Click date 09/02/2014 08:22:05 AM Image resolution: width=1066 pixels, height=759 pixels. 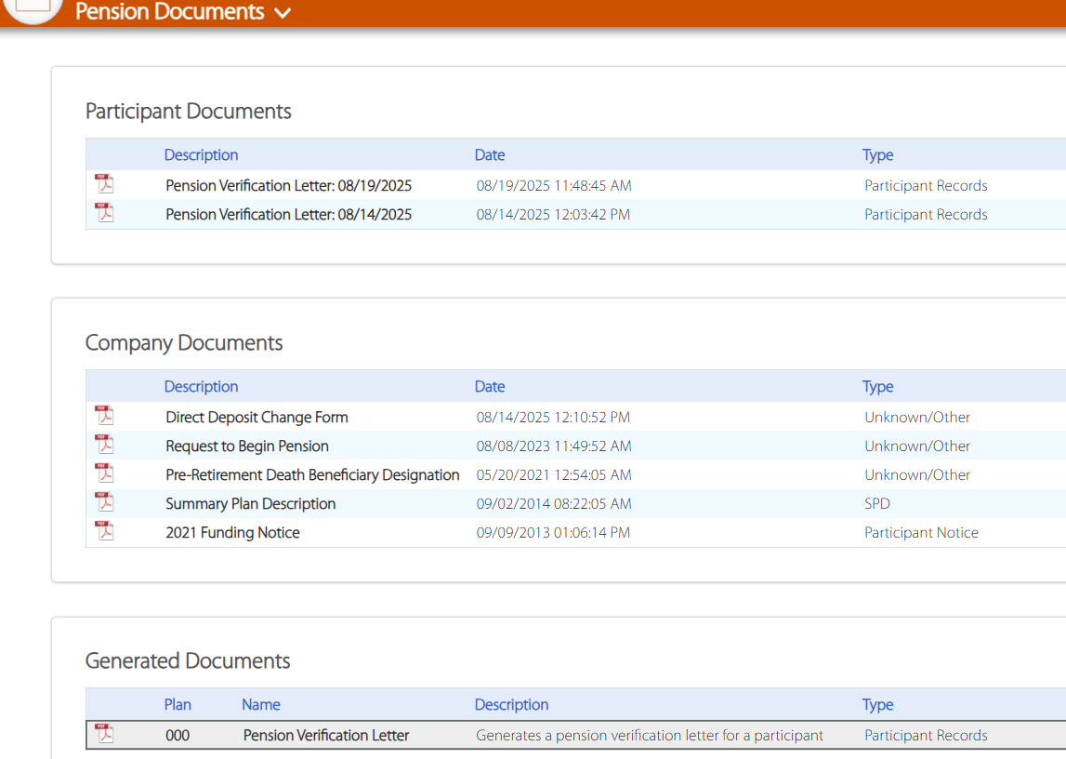pos(553,504)
